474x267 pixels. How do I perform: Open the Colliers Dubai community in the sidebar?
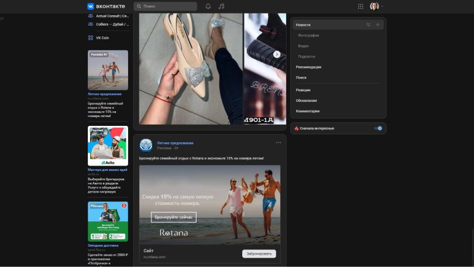pyautogui.click(x=112, y=24)
